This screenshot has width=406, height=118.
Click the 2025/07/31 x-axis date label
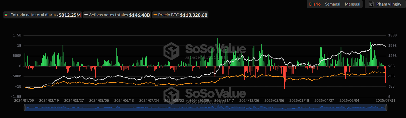[x=385, y=101]
